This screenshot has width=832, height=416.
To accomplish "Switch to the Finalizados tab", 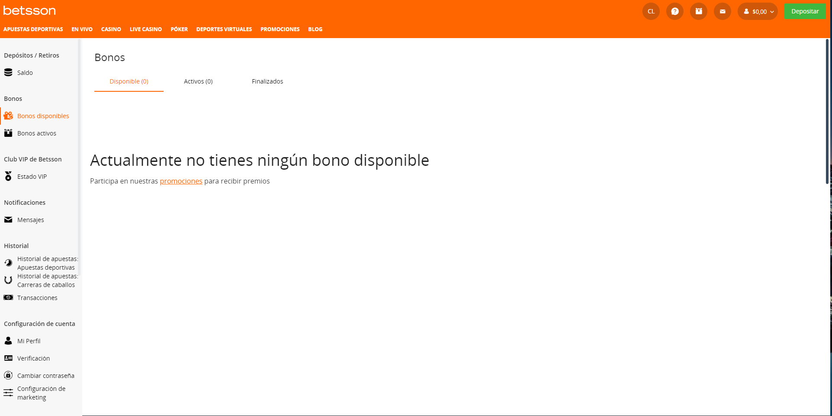I will click(268, 81).
